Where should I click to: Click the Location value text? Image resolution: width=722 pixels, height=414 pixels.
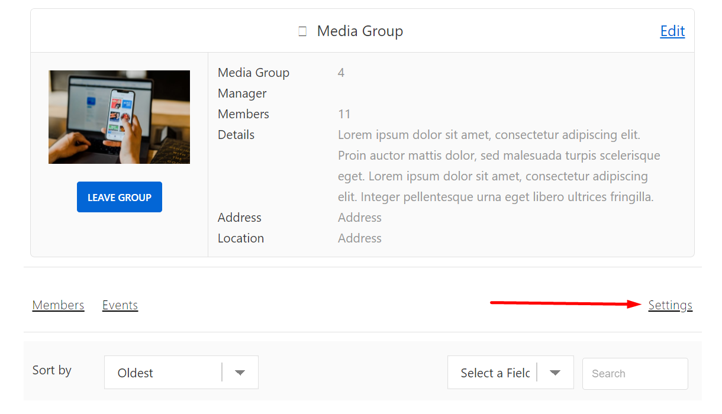[359, 238]
